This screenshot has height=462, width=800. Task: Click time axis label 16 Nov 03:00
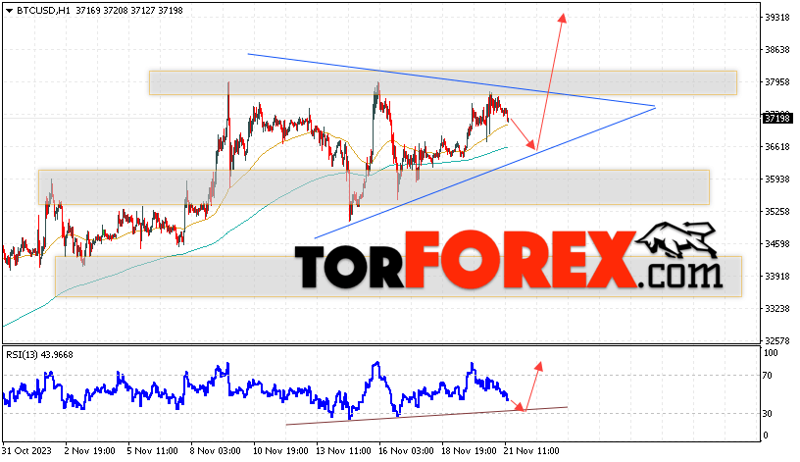tap(406, 451)
